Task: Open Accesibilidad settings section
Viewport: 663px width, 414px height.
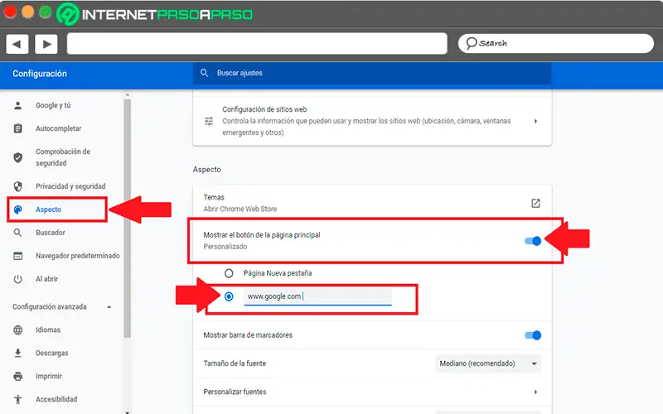Action: [56, 399]
